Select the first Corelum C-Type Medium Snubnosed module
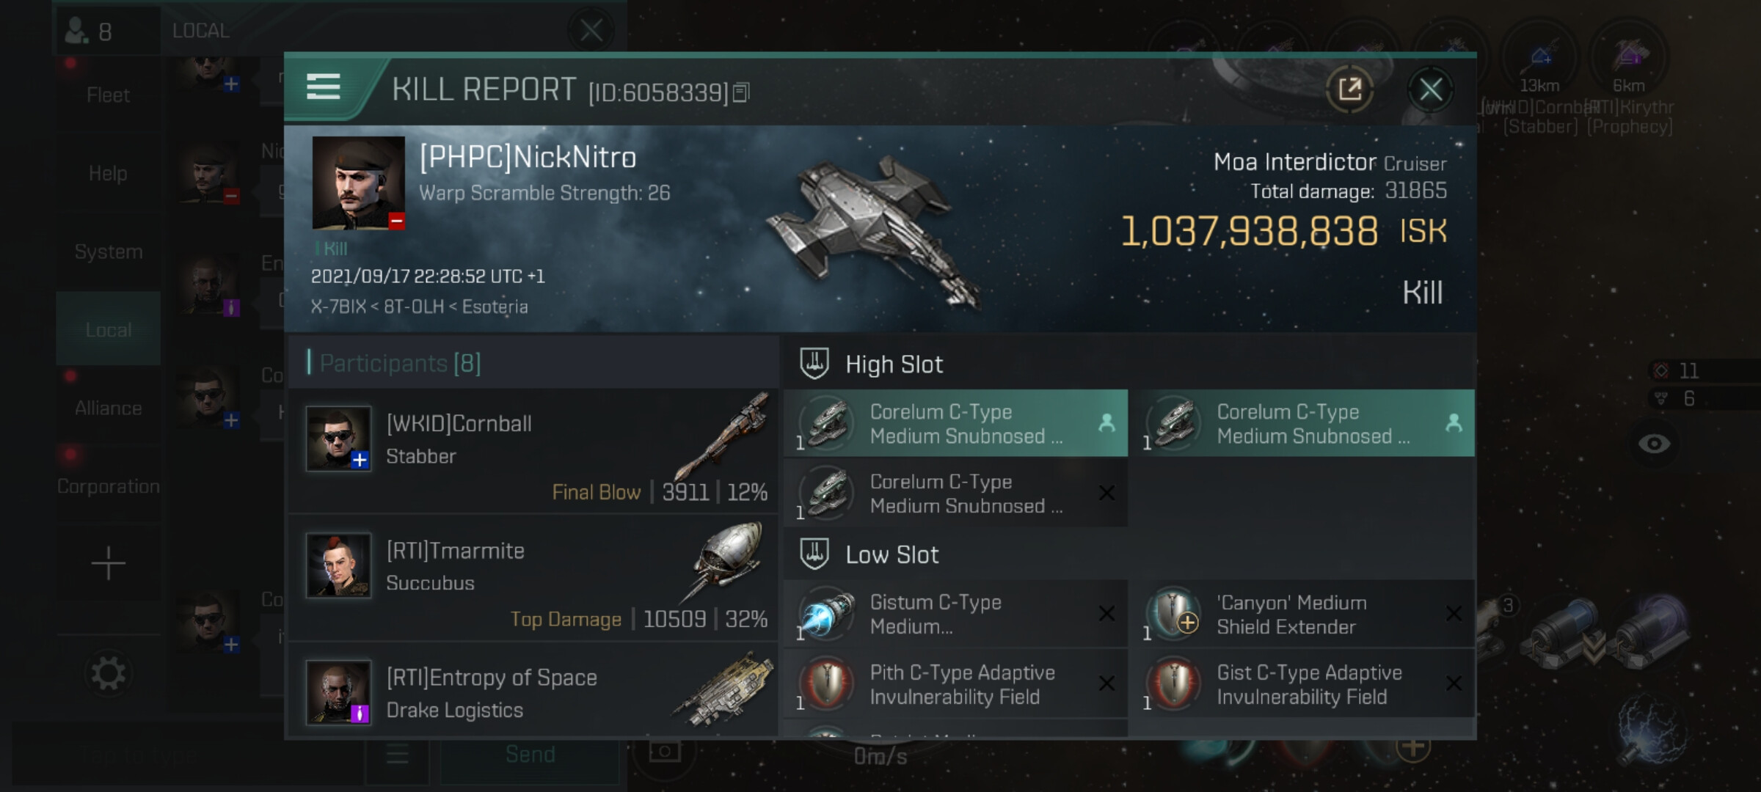1761x792 pixels. (x=955, y=423)
